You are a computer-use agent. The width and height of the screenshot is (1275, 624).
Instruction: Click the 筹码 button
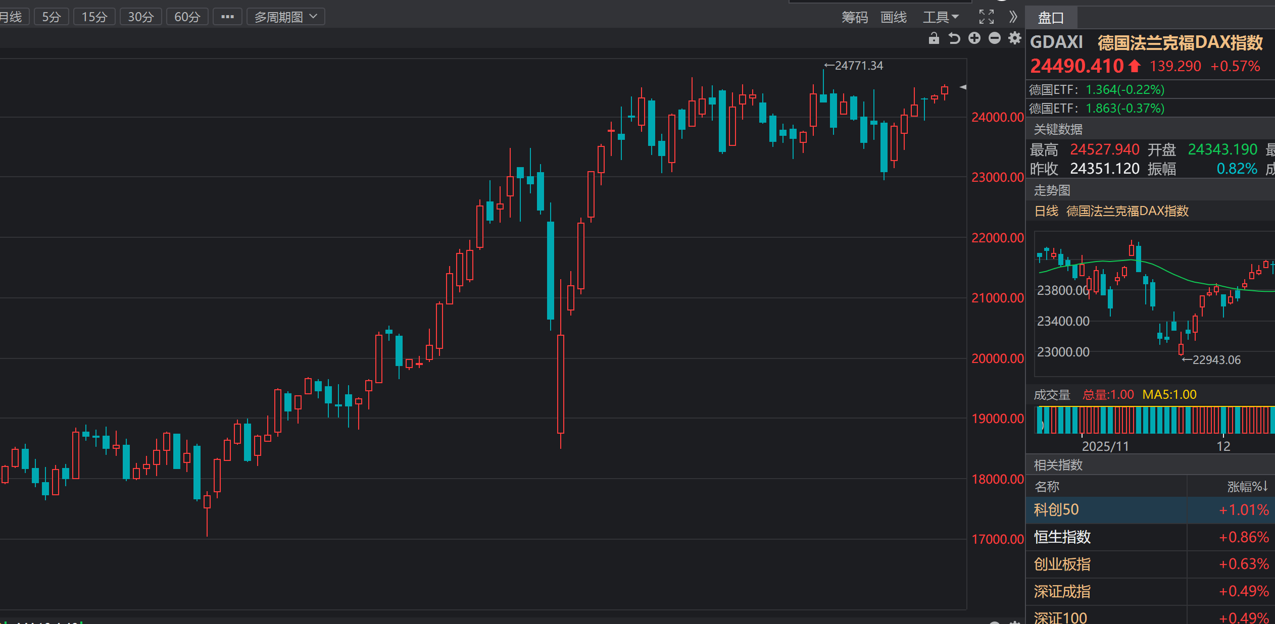coord(855,17)
